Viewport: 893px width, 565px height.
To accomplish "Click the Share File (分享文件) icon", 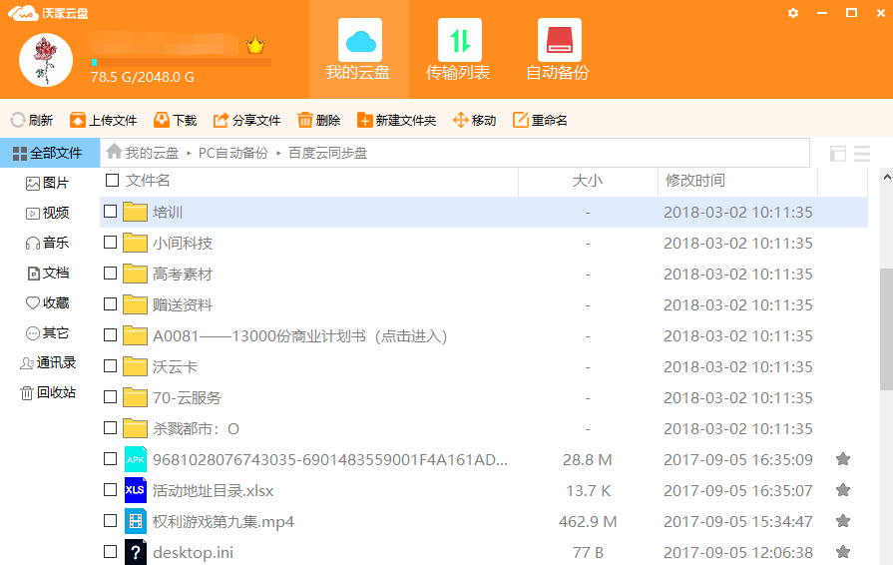I will click(221, 120).
